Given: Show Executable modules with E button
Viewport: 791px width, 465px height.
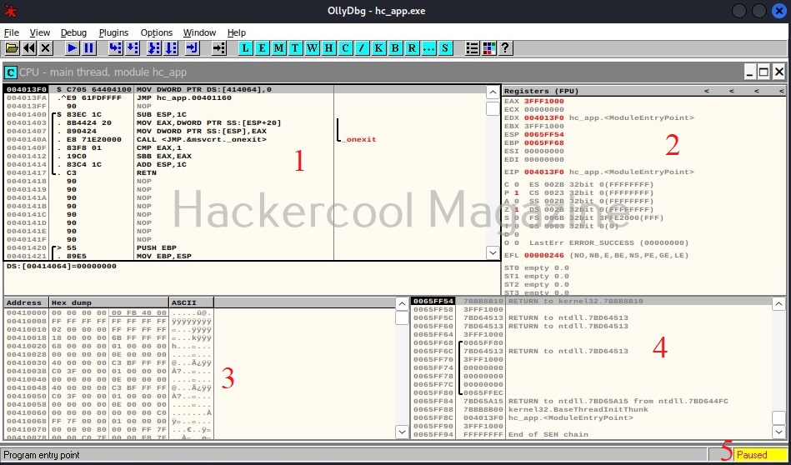Looking at the screenshot, I should 262,48.
